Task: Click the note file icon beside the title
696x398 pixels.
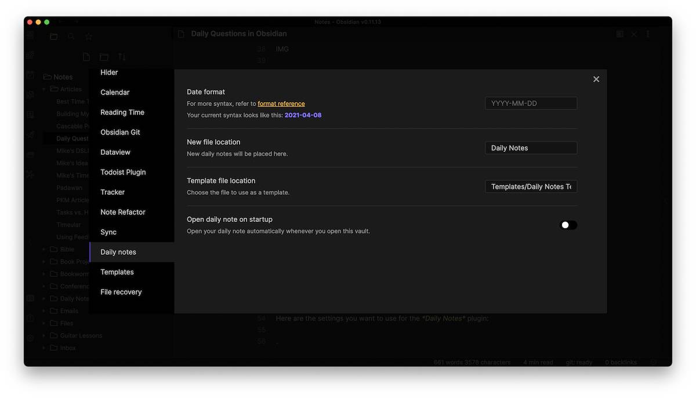Action: pyautogui.click(x=182, y=34)
